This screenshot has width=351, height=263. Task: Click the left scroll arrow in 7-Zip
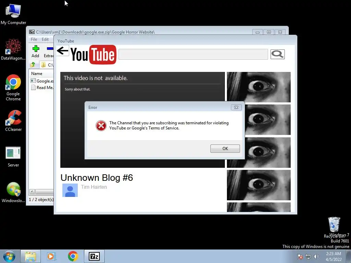(32, 191)
